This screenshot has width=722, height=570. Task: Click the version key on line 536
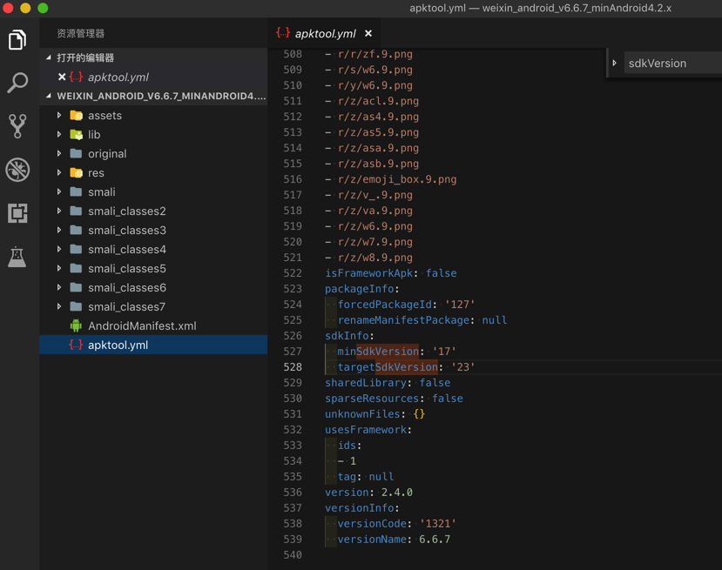(347, 493)
